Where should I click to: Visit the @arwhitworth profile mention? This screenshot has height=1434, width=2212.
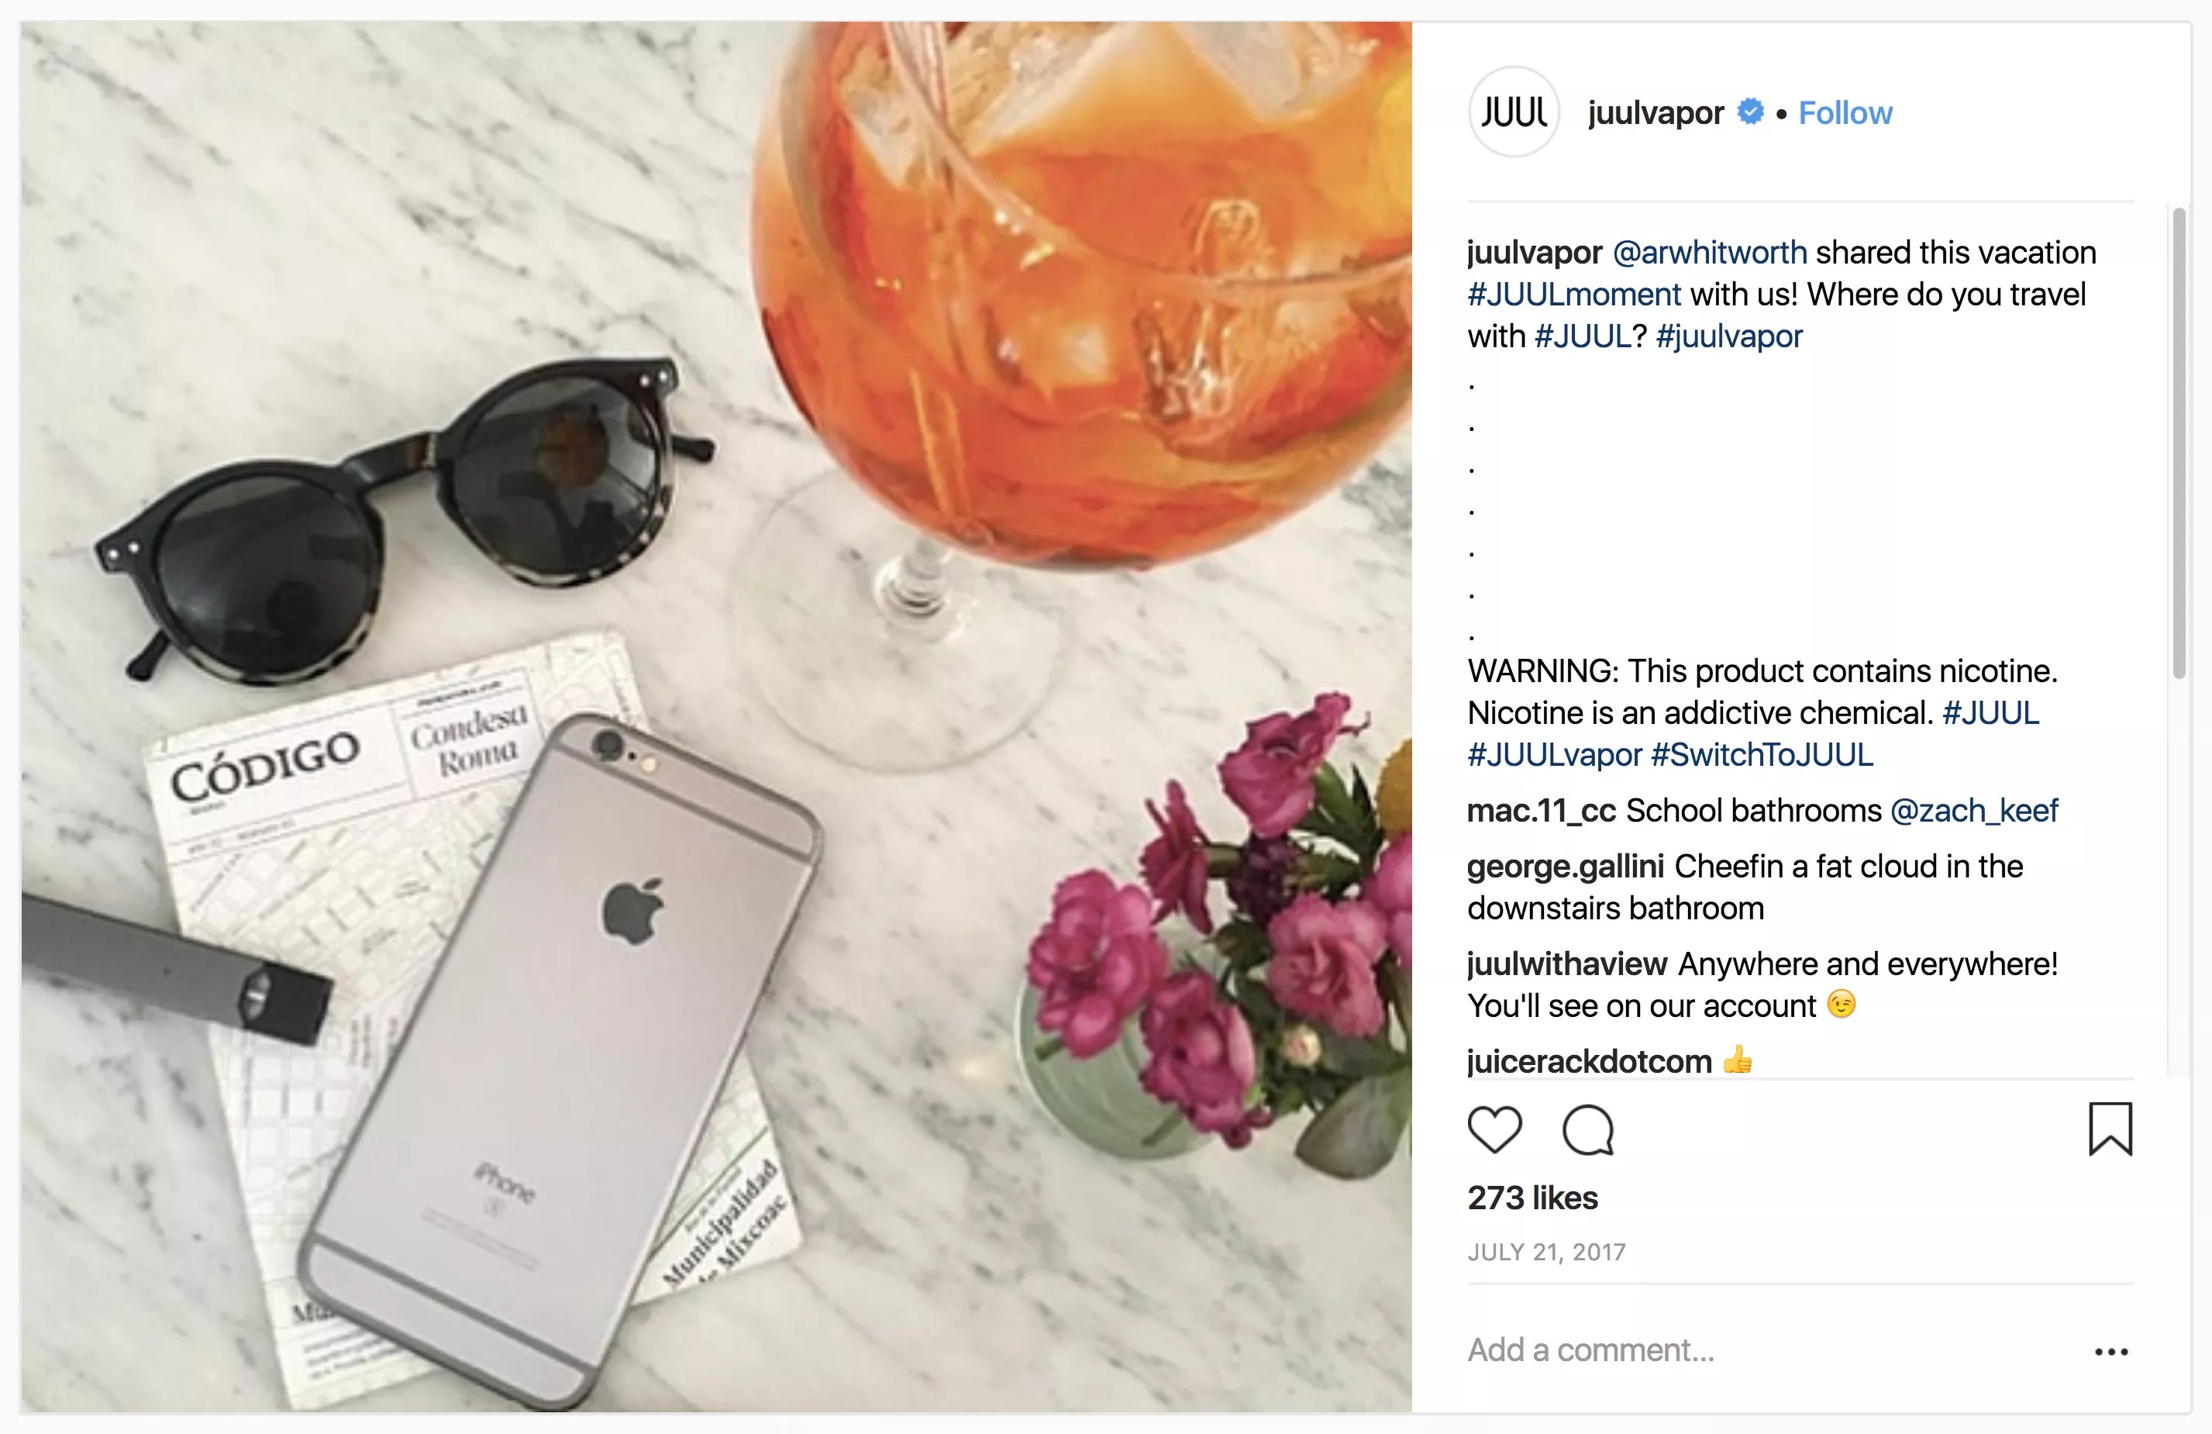tap(1709, 252)
